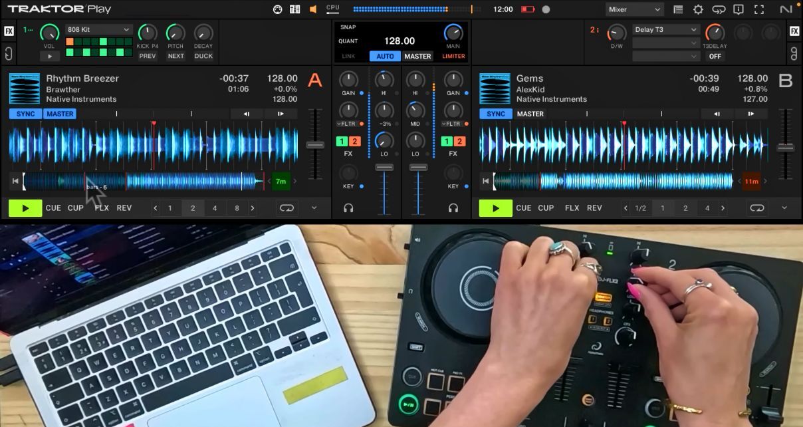Open the MIDI controller indicator icon

[278, 9]
